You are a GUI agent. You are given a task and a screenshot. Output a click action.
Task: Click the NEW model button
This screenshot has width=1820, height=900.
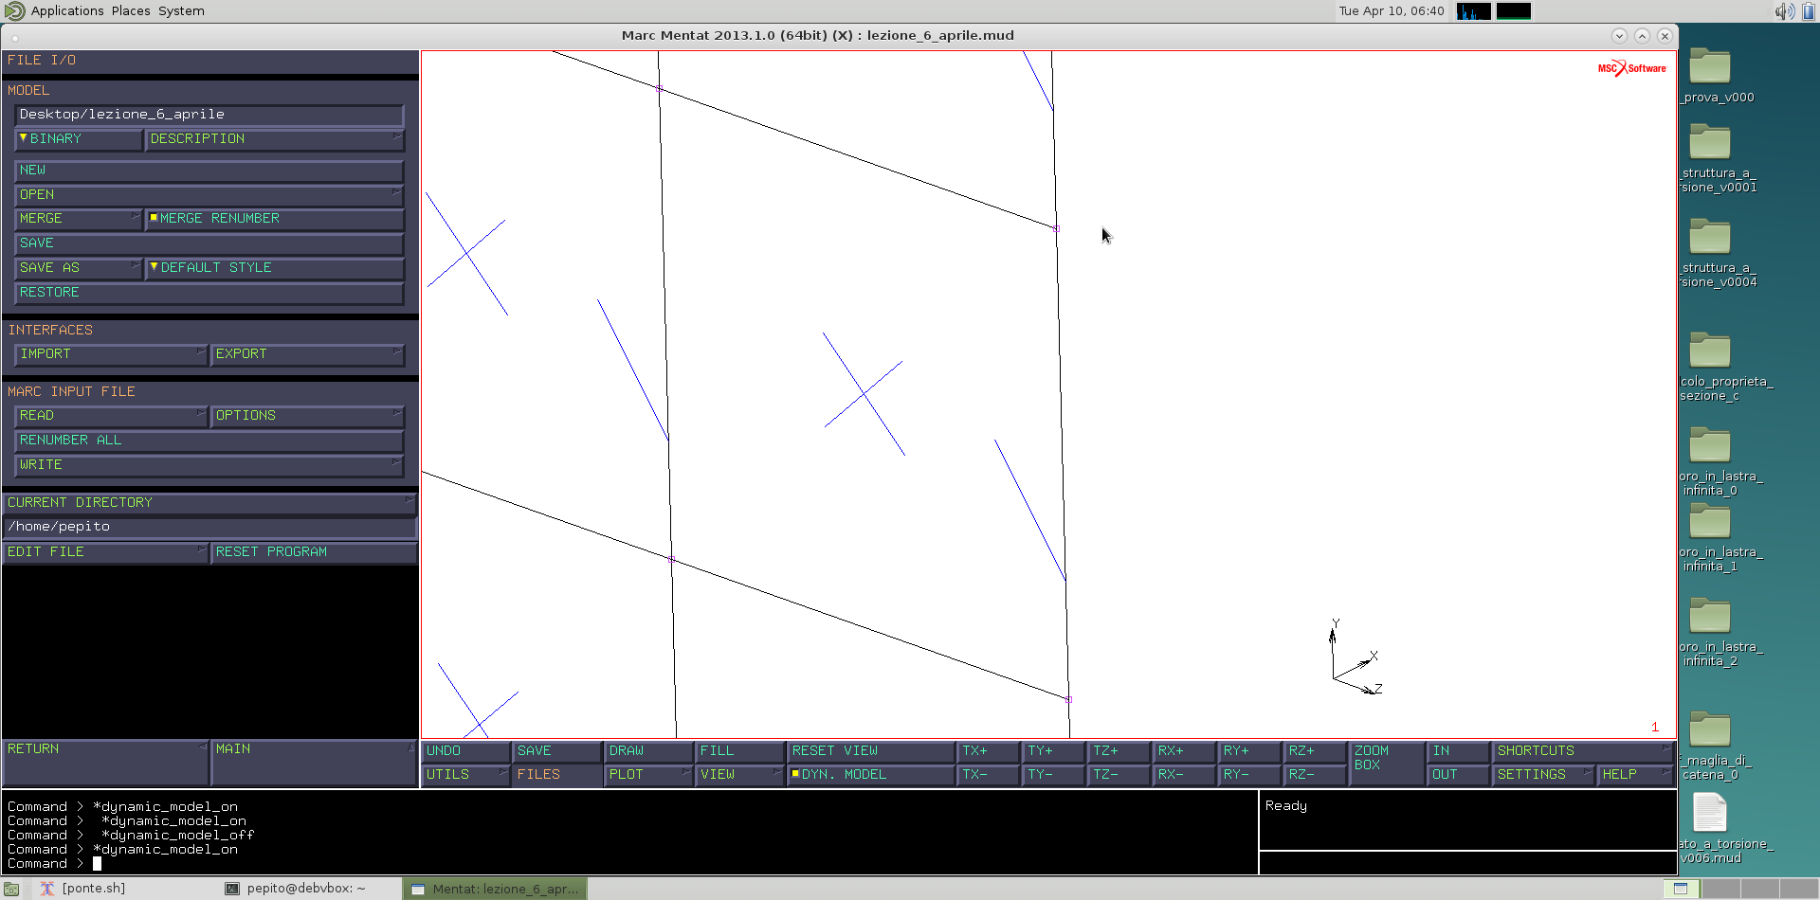[x=209, y=171]
